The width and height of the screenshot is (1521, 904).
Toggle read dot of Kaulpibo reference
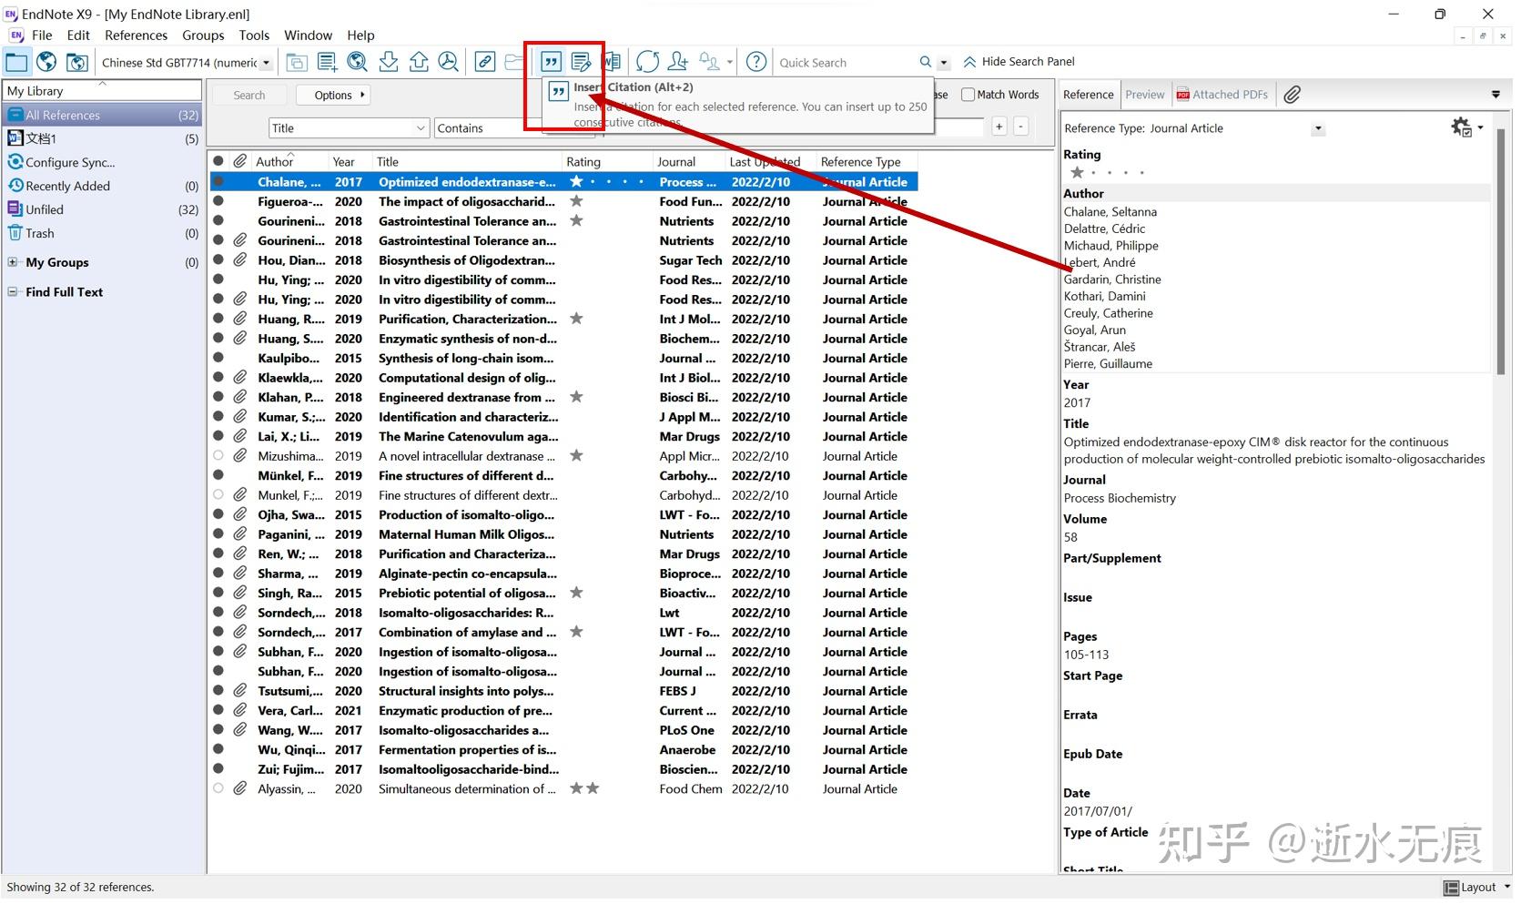(218, 358)
